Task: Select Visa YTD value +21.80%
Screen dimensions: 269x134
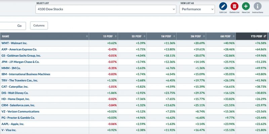Action: tap(260, 130)
